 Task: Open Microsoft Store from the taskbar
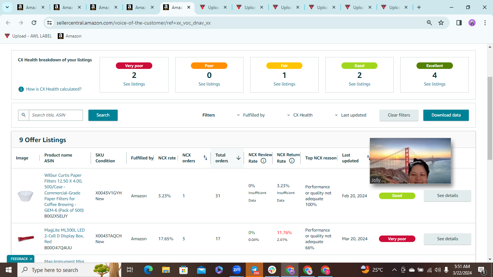tap(184, 270)
